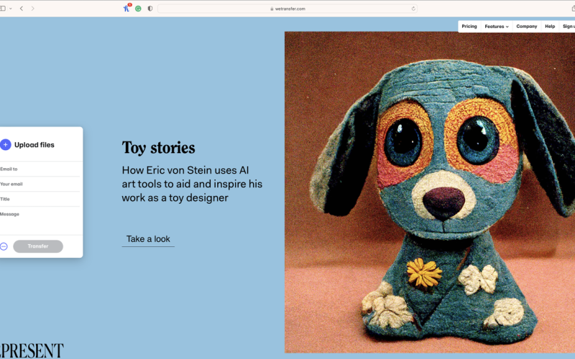
Task: Click into the Message text area
Action: point(40,220)
